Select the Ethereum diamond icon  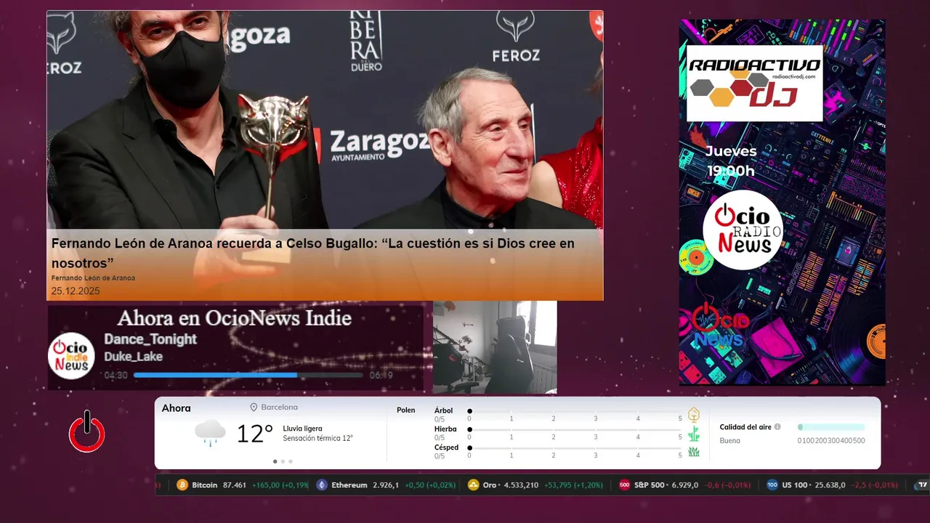coord(322,485)
